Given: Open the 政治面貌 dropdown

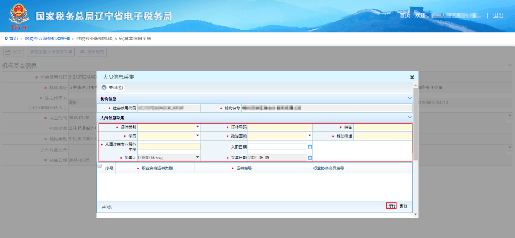Looking at the screenshot, I should tap(310, 135).
